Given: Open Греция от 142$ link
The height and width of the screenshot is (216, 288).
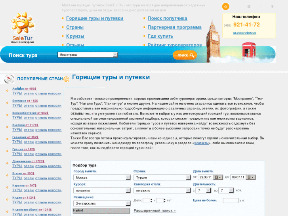Looking at the screenshot, I should tap(23, 149).
